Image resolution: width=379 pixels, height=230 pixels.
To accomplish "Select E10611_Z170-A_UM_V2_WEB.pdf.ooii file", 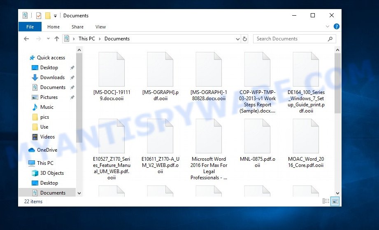I will pyautogui.click(x=160, y=146).
